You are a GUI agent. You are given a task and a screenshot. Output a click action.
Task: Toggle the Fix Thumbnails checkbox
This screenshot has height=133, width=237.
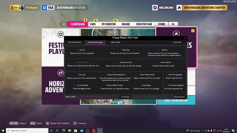[x=76, y=85]
